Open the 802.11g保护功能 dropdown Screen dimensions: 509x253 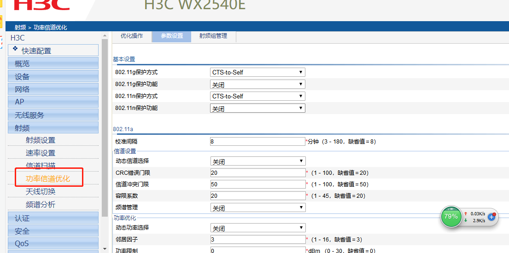pyautogui.click(x=257, y=84)
